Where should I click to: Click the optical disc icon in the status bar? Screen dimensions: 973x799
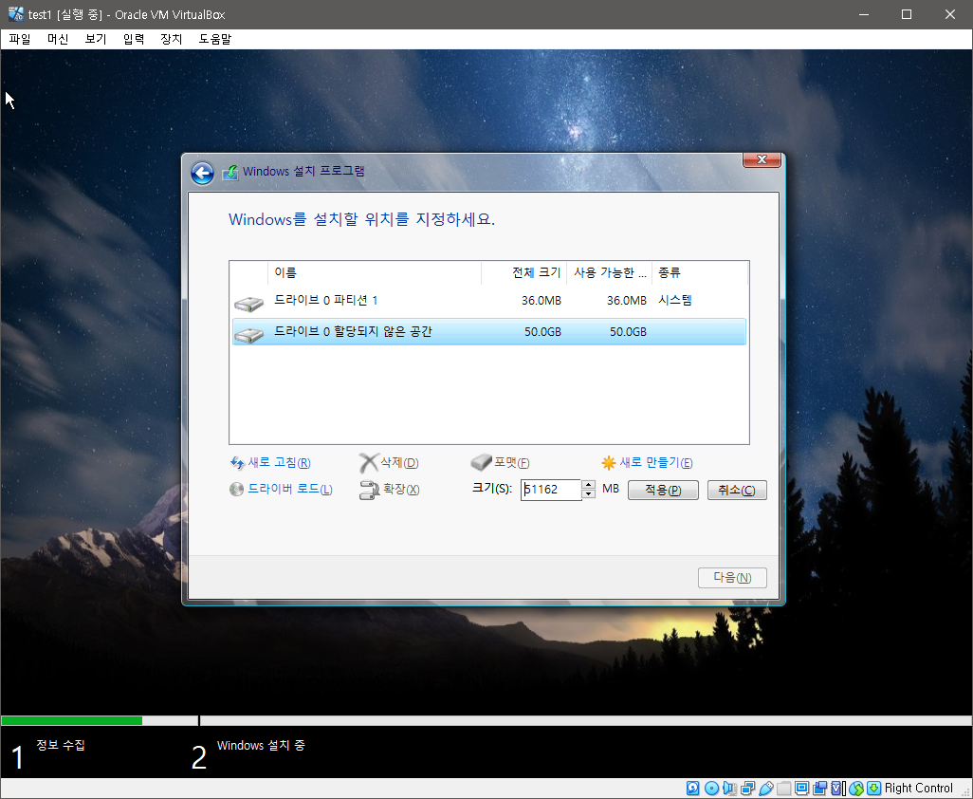click(712, 788)
